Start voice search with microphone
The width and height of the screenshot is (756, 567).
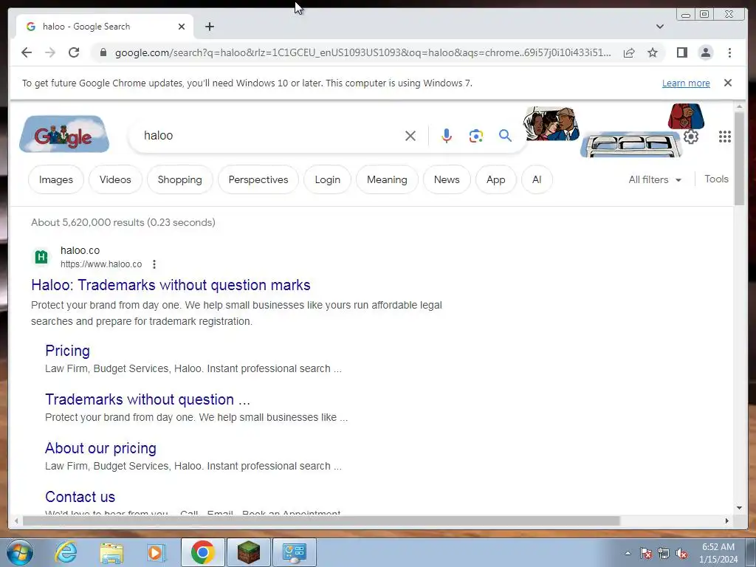(447, 136)
